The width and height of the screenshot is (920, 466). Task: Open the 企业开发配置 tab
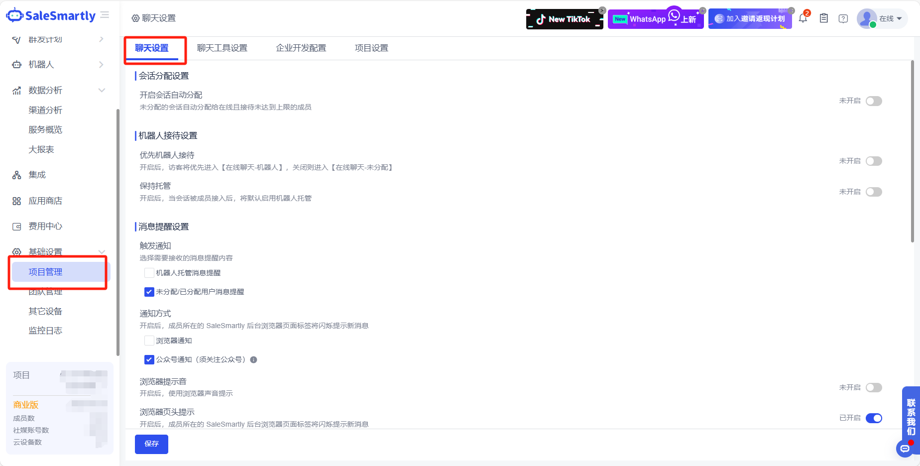301,47
